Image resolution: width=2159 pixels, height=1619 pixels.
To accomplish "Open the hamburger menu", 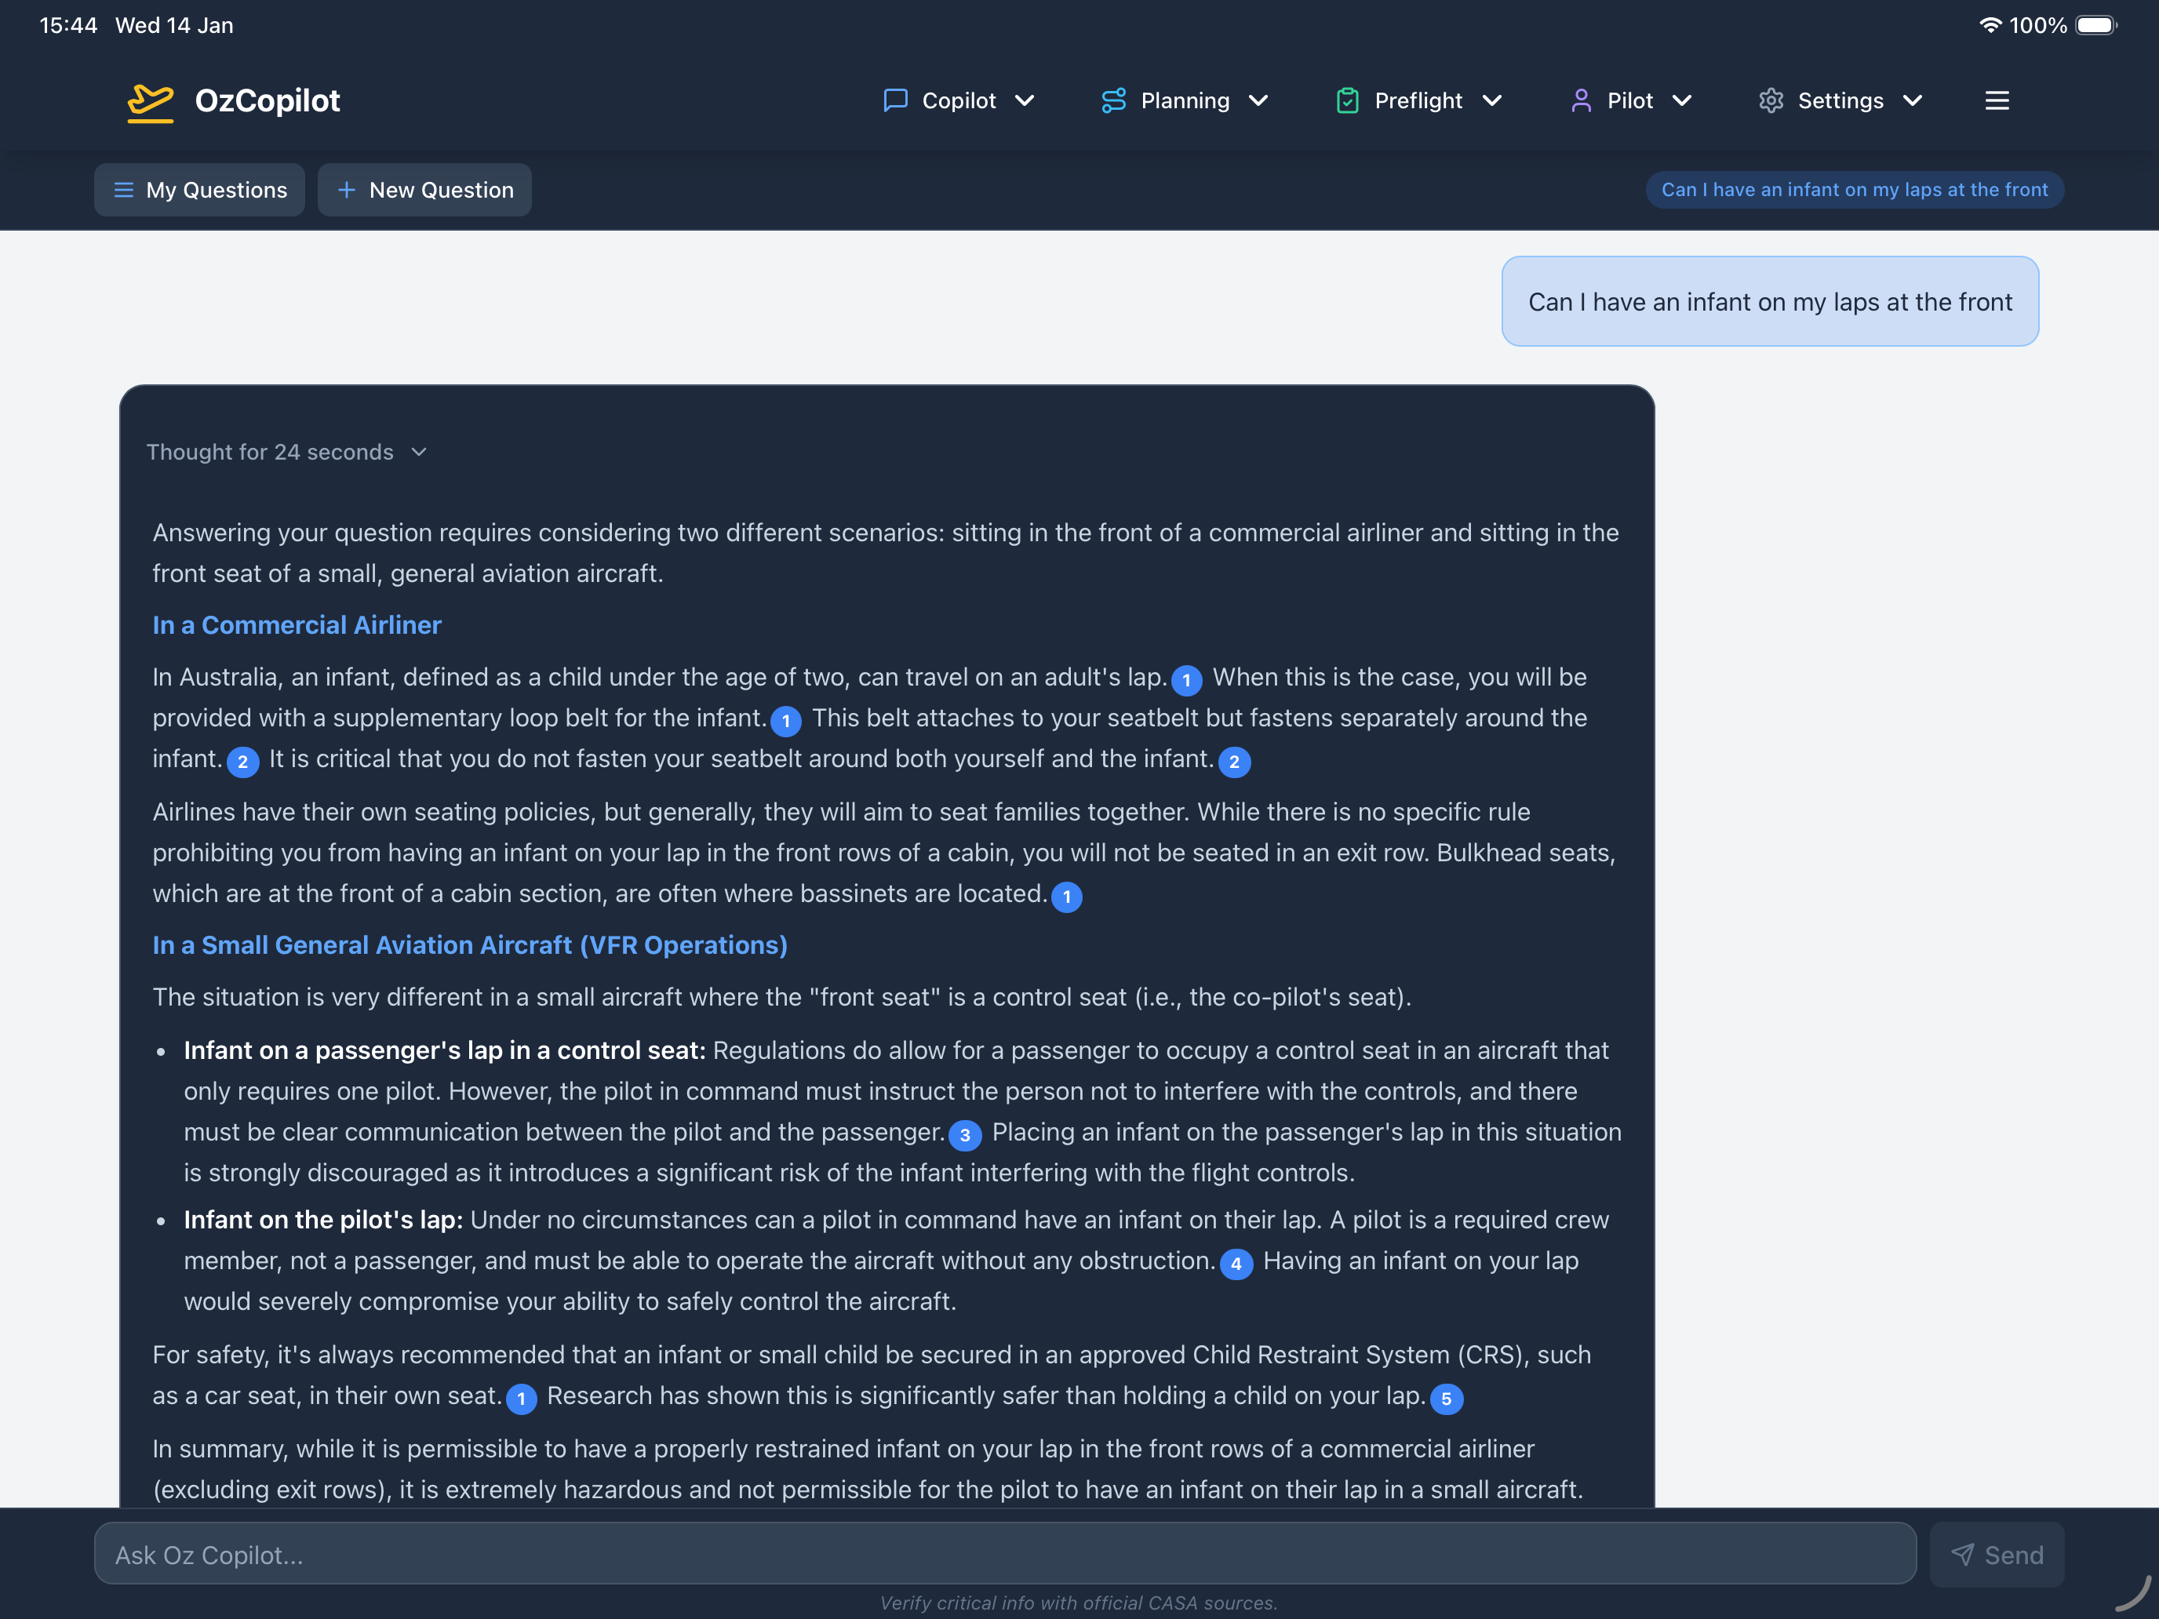I will point(1997,100).
